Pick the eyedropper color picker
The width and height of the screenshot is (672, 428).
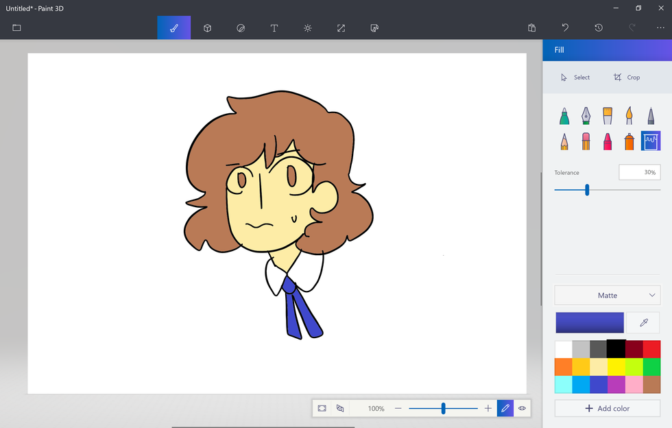point(643,322)
